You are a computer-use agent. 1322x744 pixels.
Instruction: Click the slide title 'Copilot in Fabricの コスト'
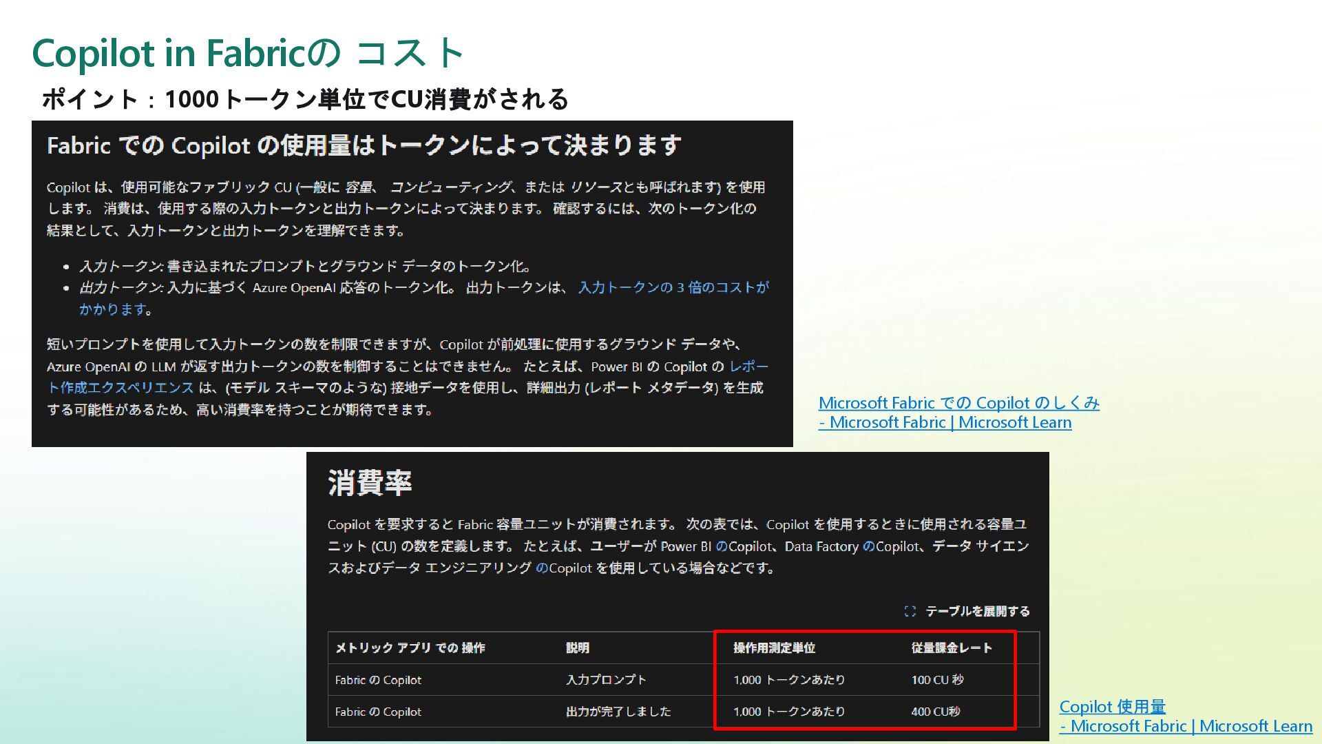coord(249,52)
